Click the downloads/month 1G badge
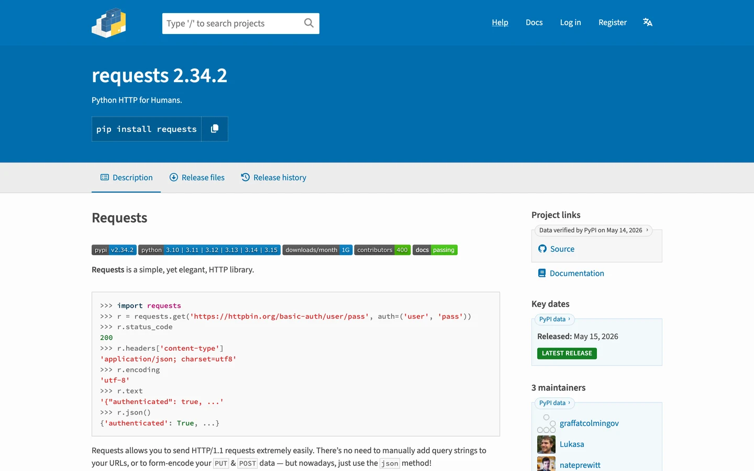 317,250
